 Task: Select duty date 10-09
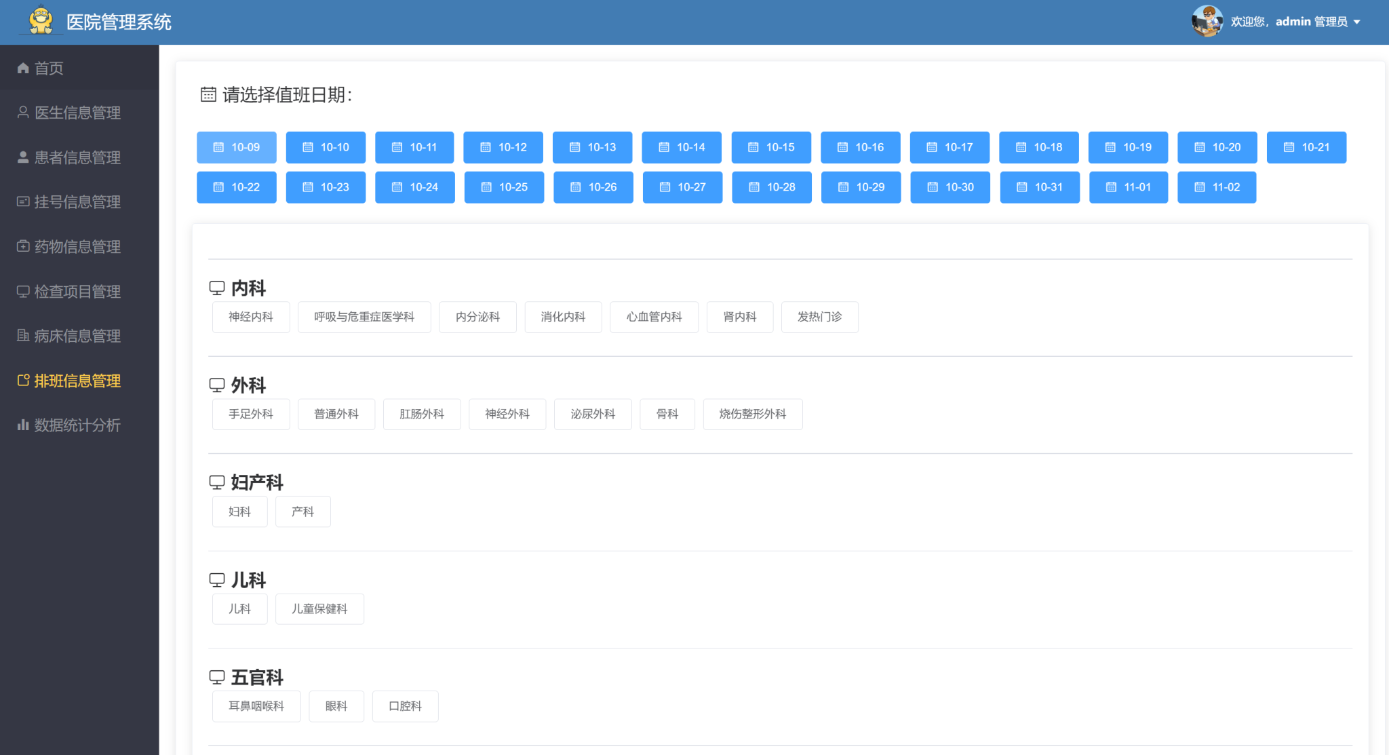237,147
